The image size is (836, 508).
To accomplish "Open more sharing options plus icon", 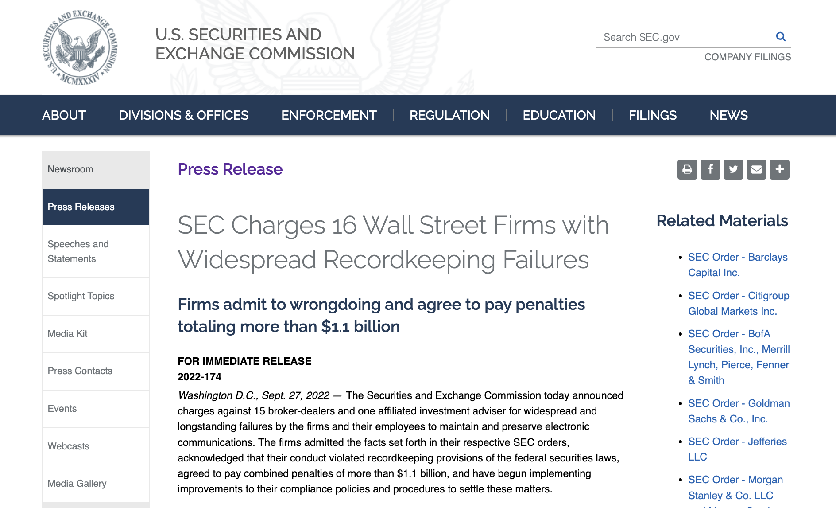I will pos(779,169).
